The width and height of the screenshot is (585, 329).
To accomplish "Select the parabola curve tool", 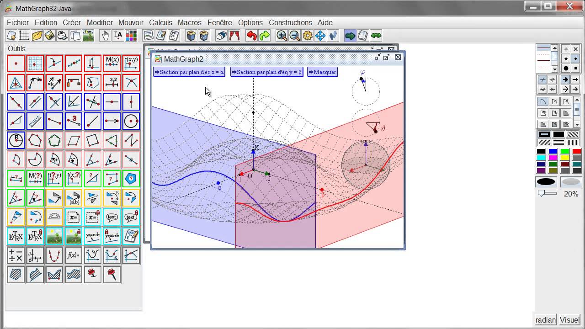I will 54,255.
